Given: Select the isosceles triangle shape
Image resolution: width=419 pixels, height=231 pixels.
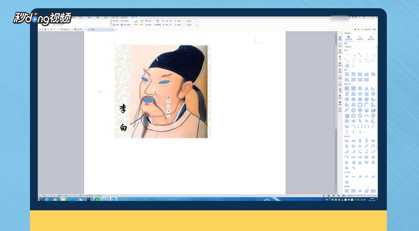Looking at the screenshot, I should 366,88.
